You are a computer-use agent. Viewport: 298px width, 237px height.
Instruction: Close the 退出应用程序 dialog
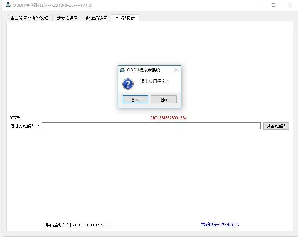point(176,70)
